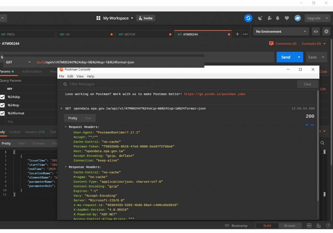Open the File menu in Postman Console
Image resolution: width=333 pixels, height=233 pixels.
click(61, 76)
